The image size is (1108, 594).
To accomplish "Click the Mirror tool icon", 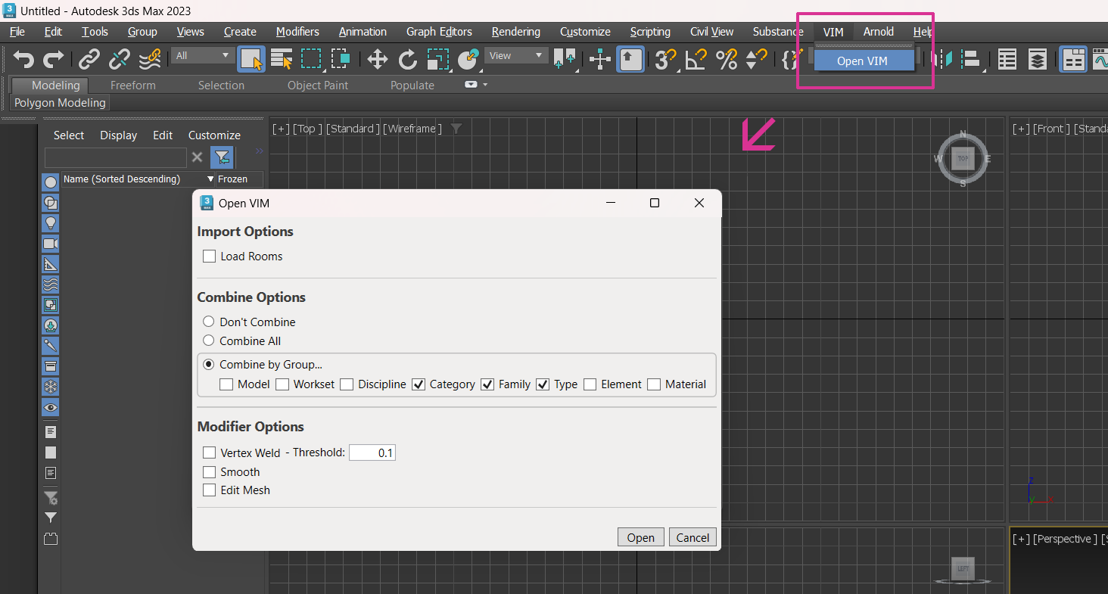I will pos(944,59).
